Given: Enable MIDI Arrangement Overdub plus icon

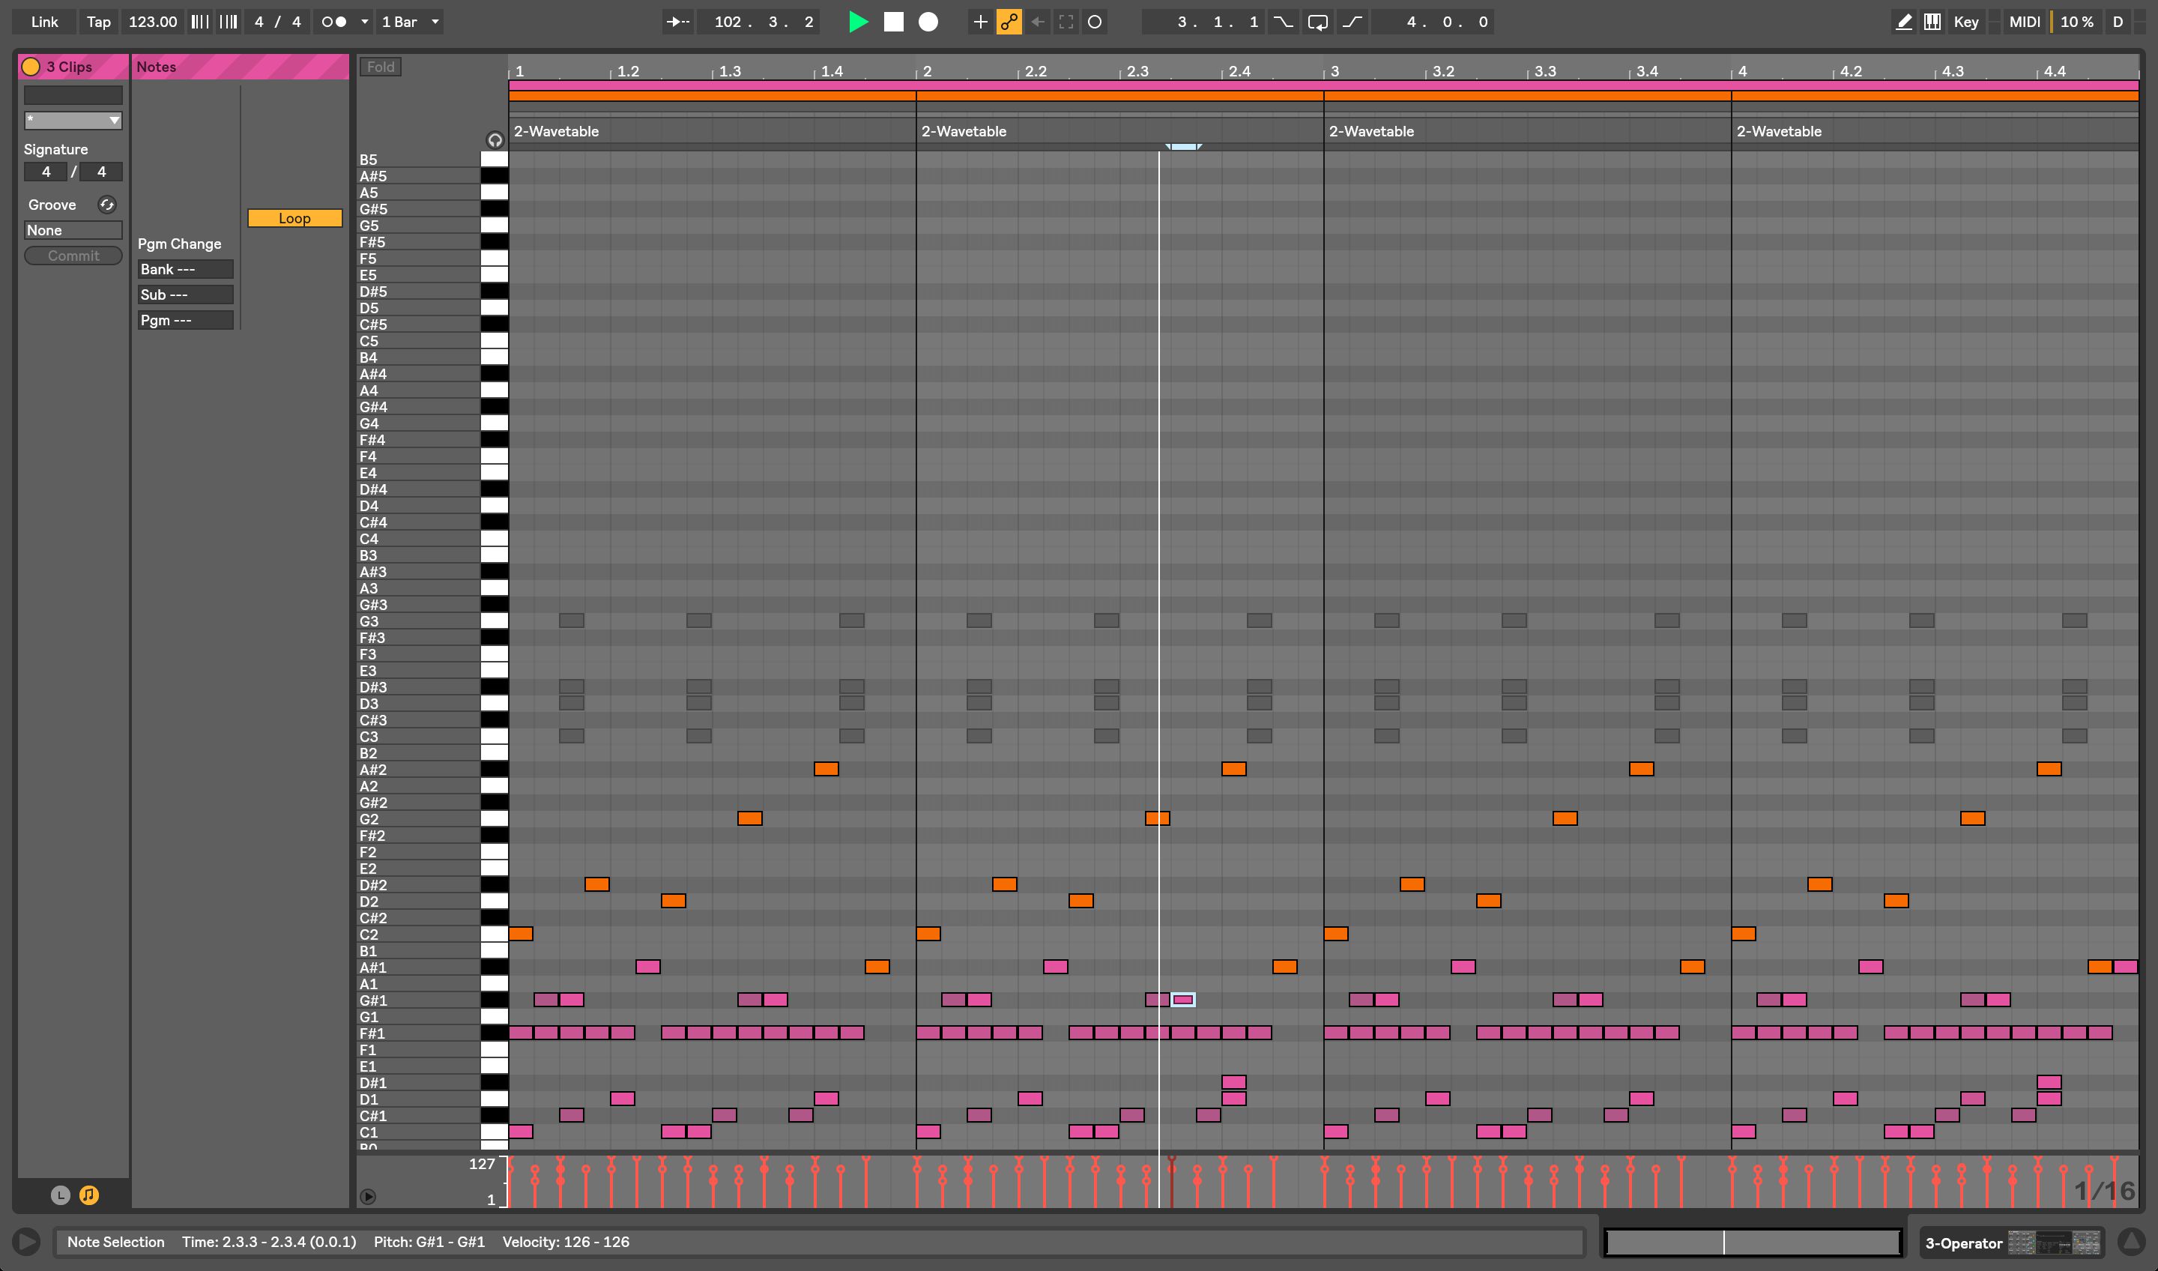Looking at the screenshot, I should point(981,22).
